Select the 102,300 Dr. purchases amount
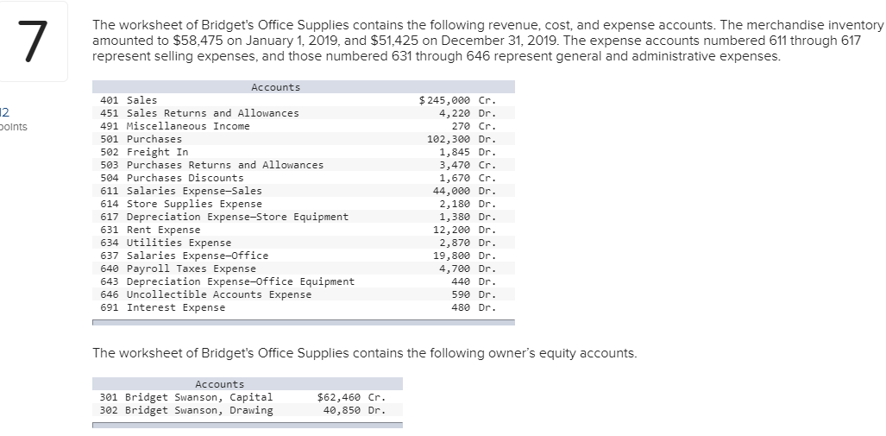886x436 pixels. pyautogui.click(x=461, y=139)
